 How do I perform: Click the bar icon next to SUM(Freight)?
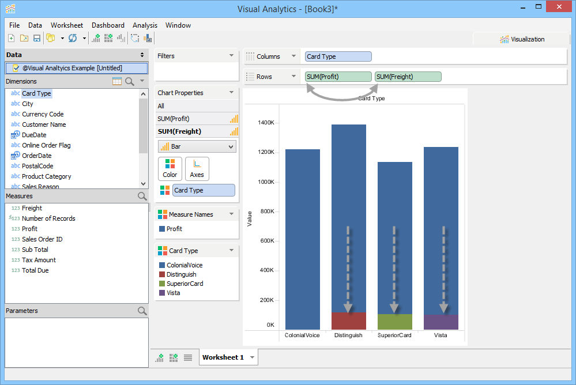click(x=234, y=131)
